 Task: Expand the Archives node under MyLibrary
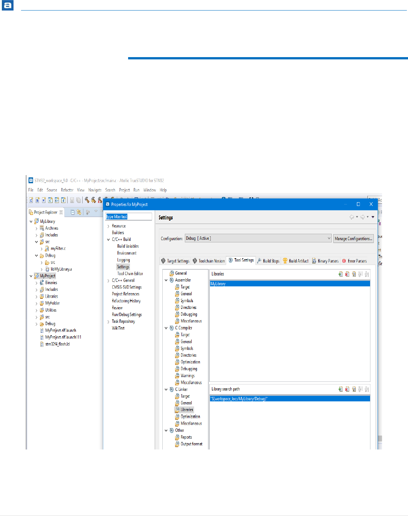pyautogui.click(x=36, y=228)
